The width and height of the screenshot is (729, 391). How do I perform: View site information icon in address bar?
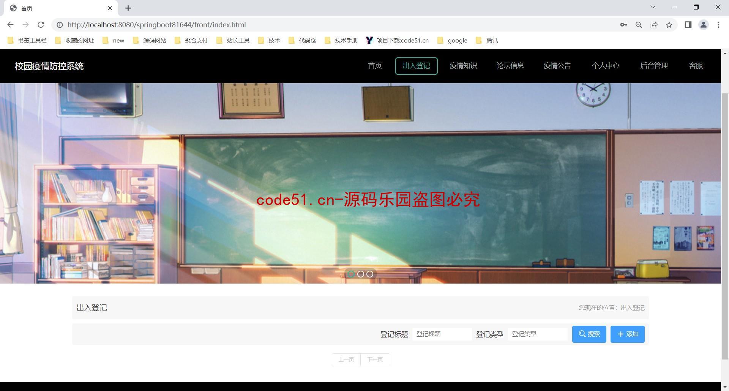60,25
